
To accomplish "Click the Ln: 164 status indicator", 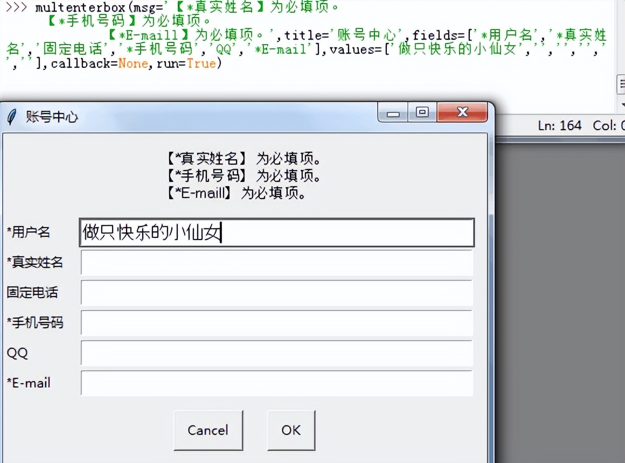I will [x=562, y=125].
